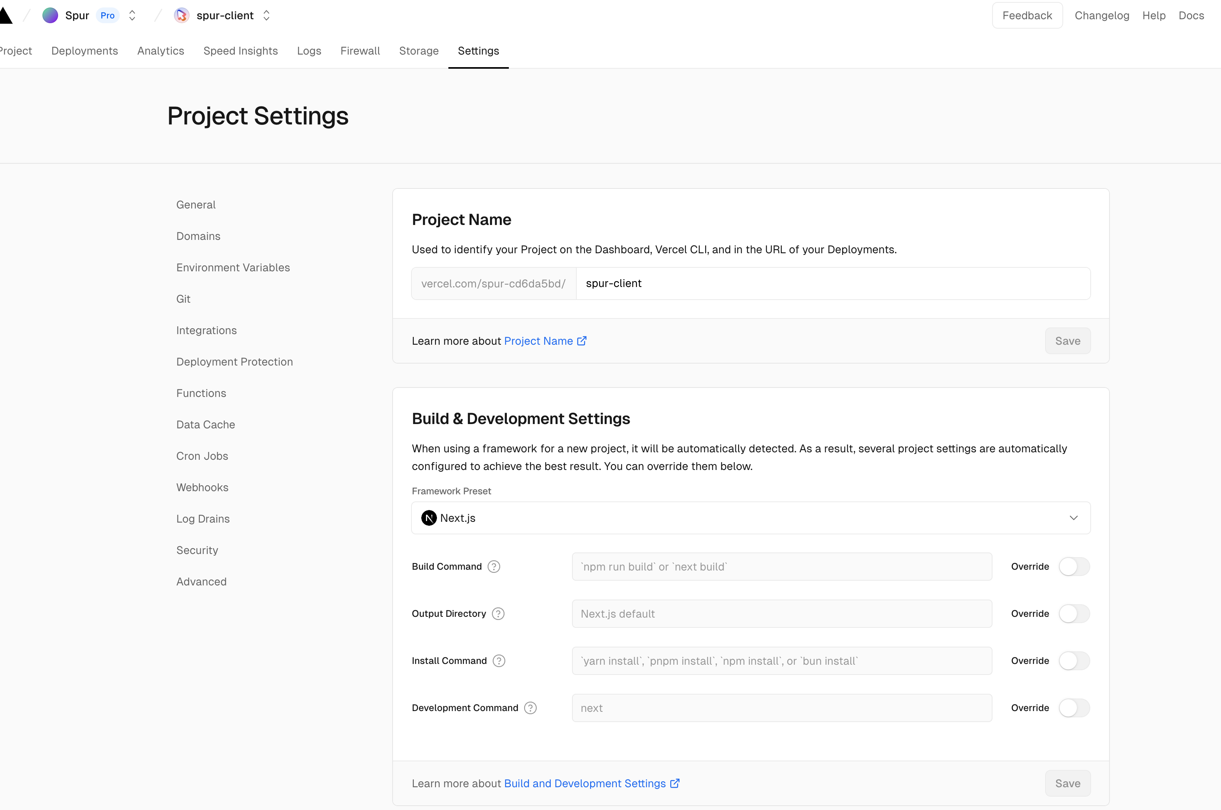The image size is (1221, 810).
Task: Click help icon next to Development Command
Action: [x=530, y=708]
